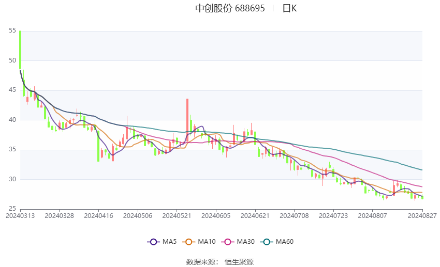Click x-axis date label 20240521
Image resolution: width=440 pixels, height=267 pixels.
177,216
